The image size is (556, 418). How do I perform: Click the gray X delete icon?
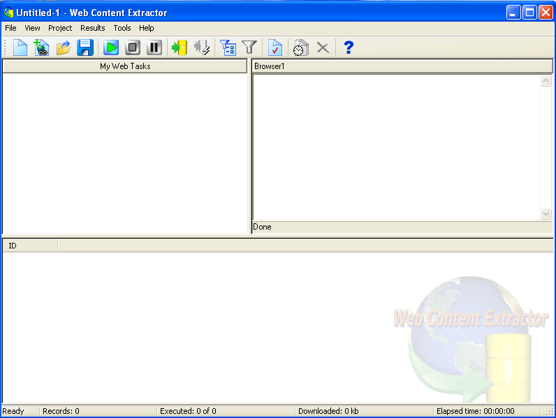323,47
